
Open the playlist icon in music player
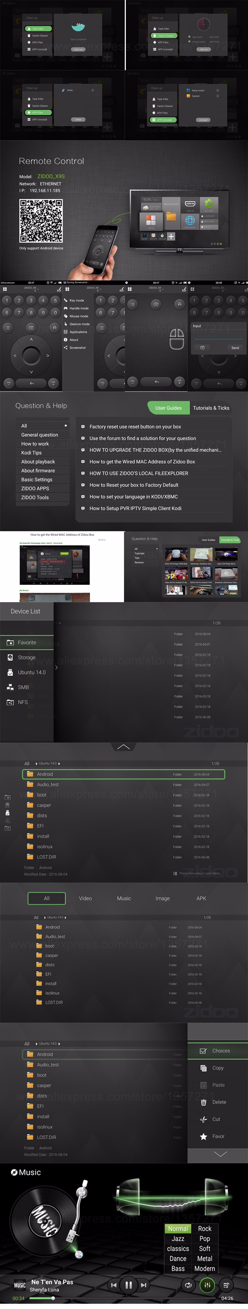(226, 1285)
